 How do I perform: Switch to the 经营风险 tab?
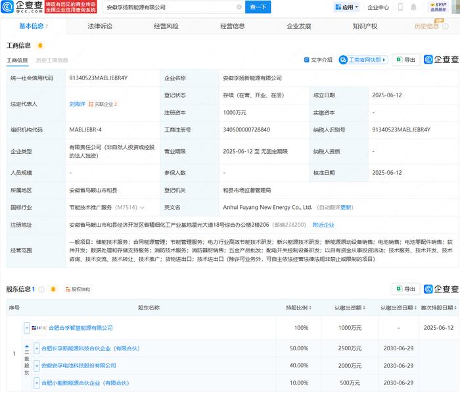166,26
